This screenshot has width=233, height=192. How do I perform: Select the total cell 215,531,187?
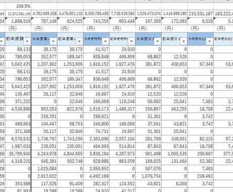[x=201, y=14]
